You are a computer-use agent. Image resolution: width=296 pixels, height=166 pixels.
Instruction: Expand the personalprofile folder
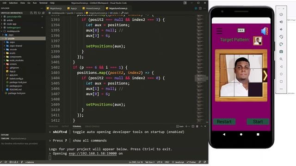click(14, 17)
